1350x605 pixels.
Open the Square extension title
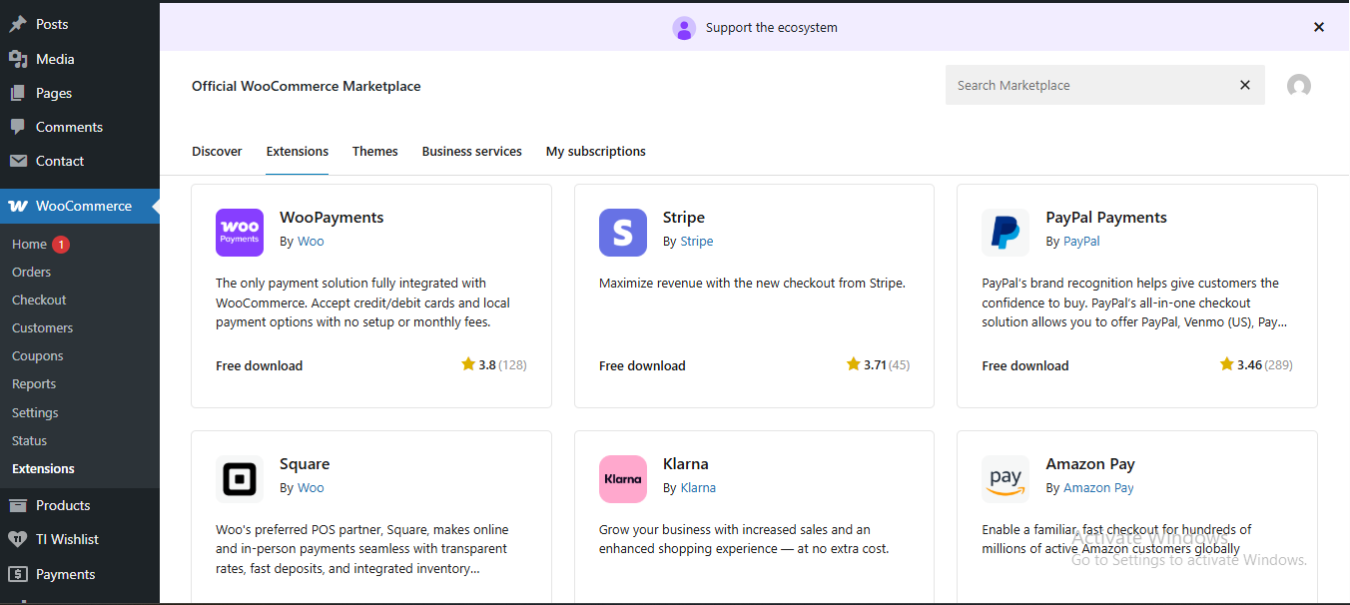tap(305, 464)
